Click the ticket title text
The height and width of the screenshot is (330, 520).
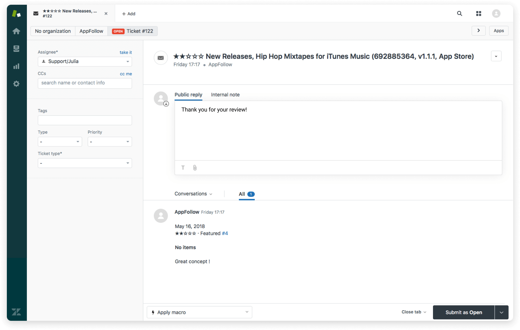click(x=324, y=56)
